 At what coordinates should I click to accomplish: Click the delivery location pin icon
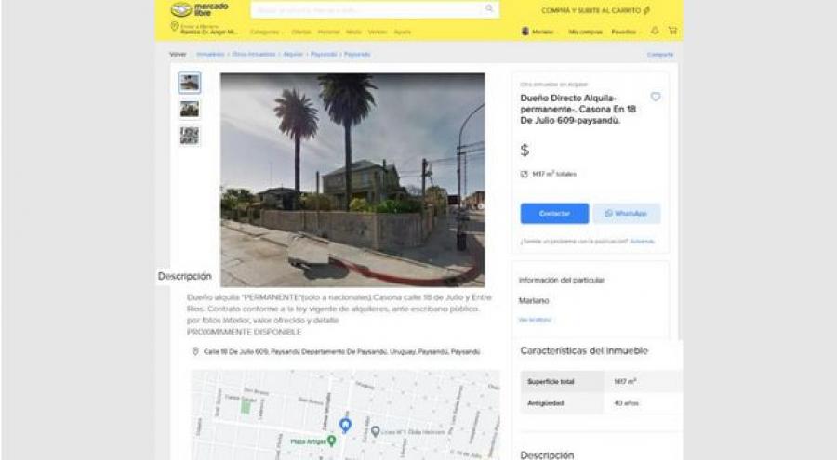click(174, 27)
